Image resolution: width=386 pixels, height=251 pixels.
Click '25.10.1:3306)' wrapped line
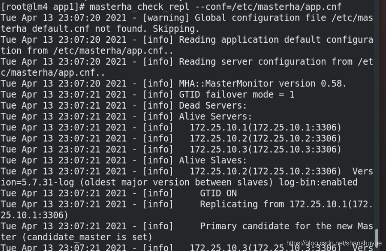pos(34,215)
